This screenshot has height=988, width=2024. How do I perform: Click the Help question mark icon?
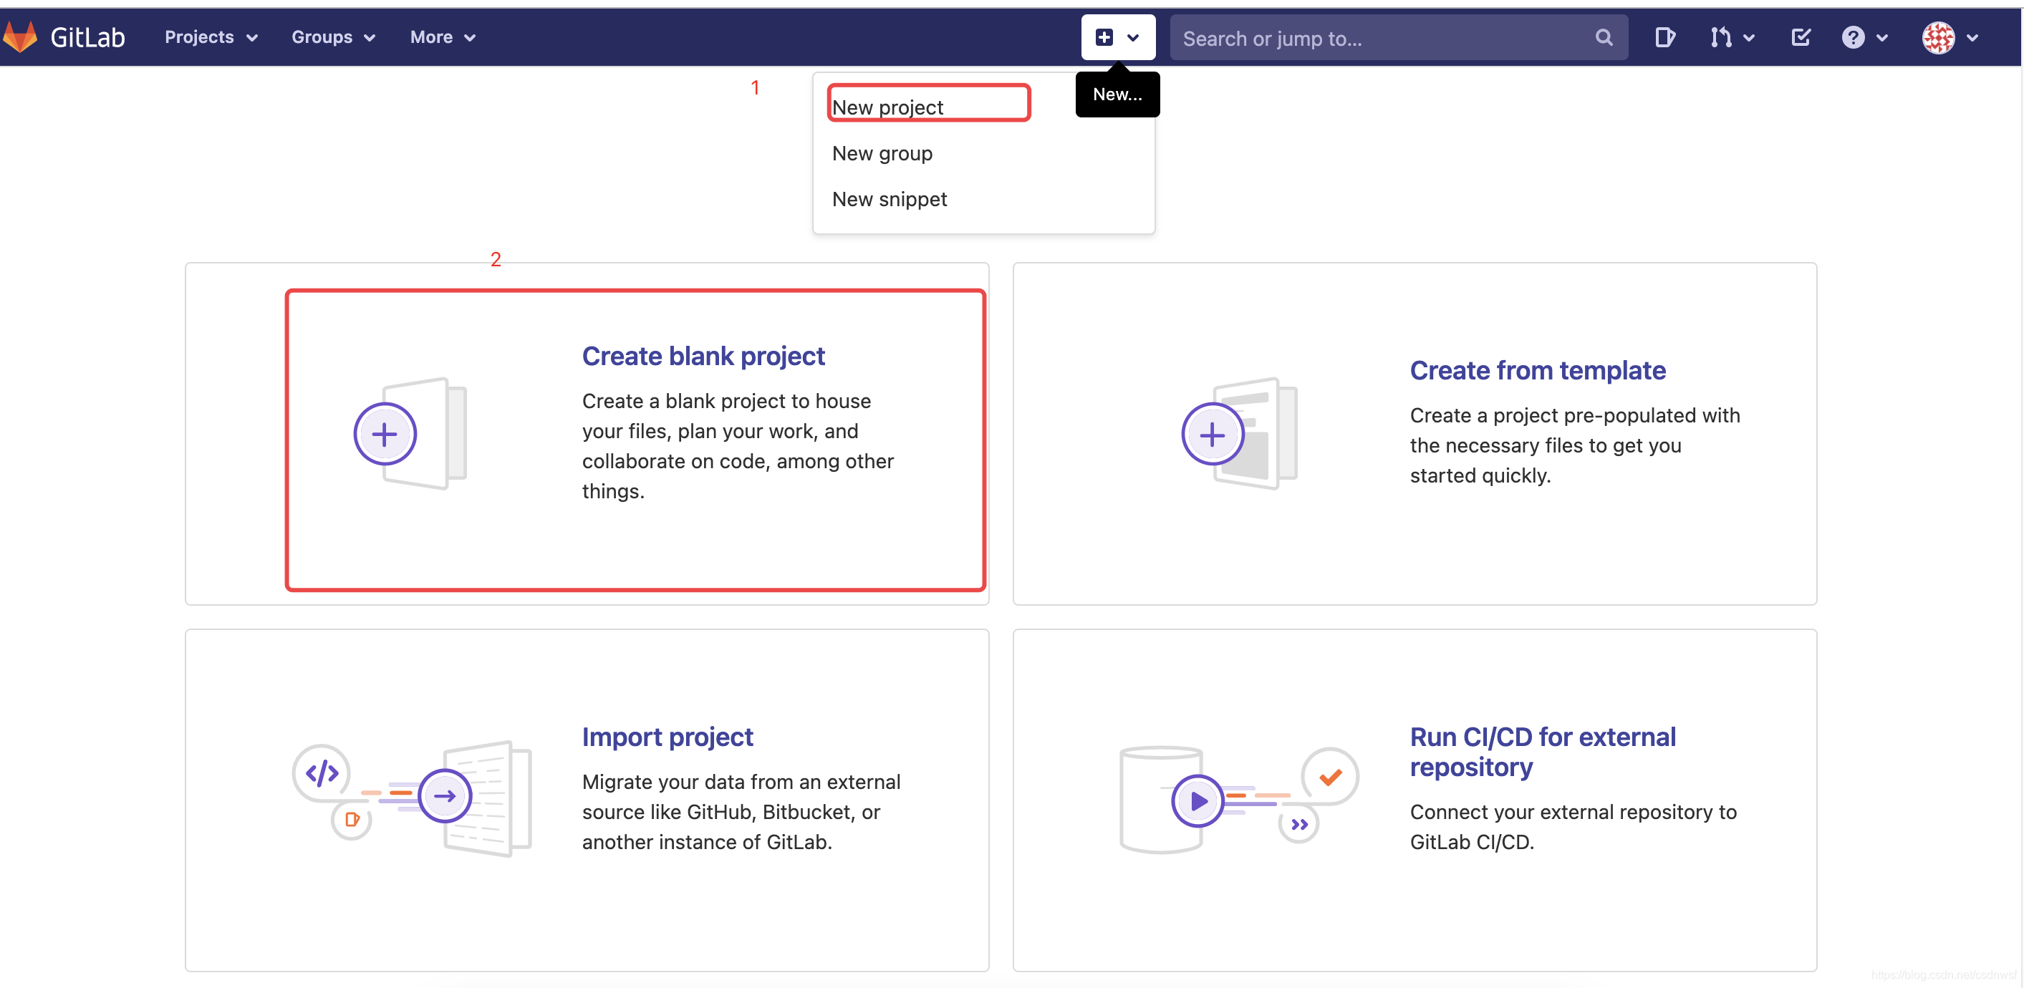point(1853,37)
